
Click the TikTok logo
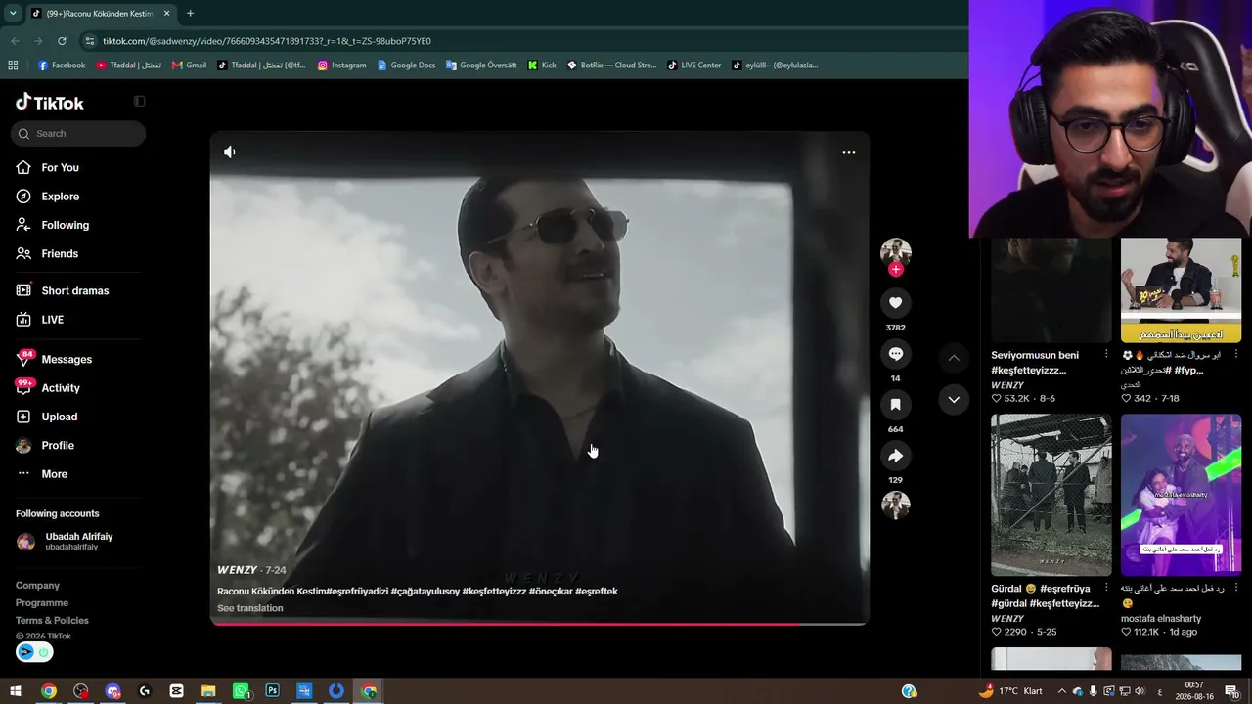point(50,102)
